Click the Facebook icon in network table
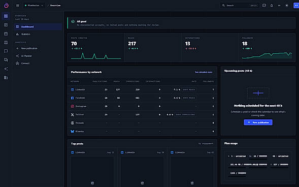Screen dimensions: 299x187 [73, 98]
